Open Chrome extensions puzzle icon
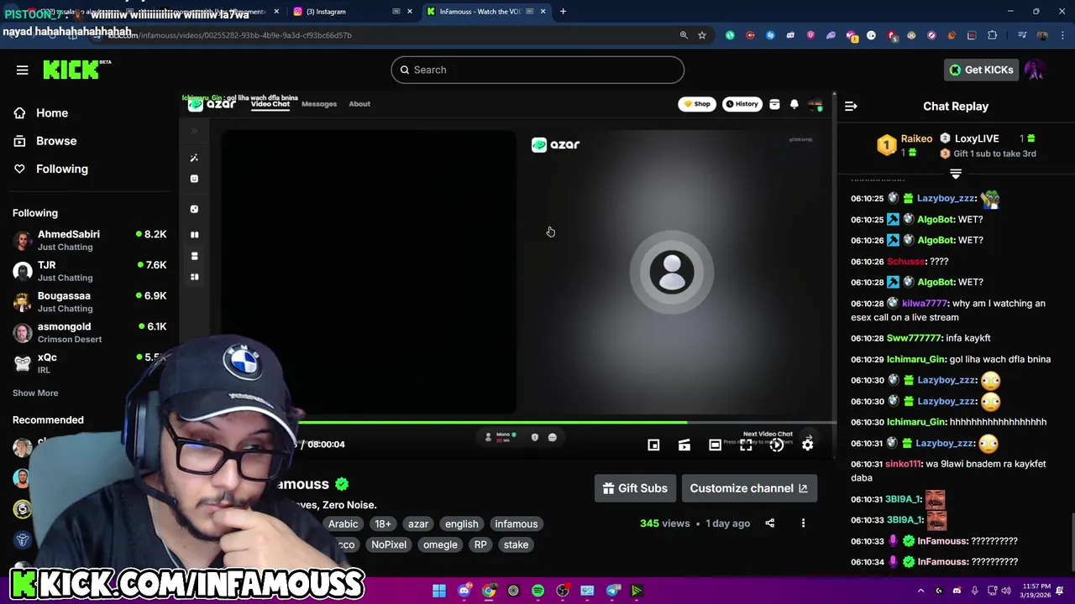Viewport: 1075px width, 604px height. 993,35
